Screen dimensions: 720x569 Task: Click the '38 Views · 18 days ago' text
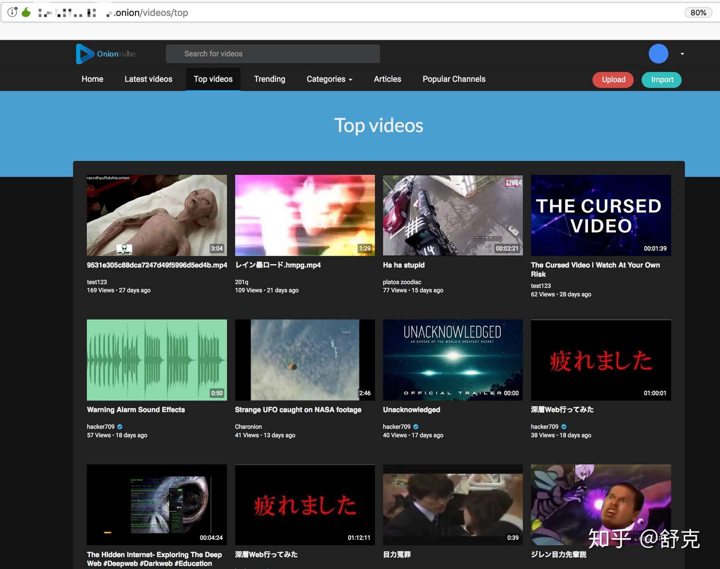(x=561, y=435)
